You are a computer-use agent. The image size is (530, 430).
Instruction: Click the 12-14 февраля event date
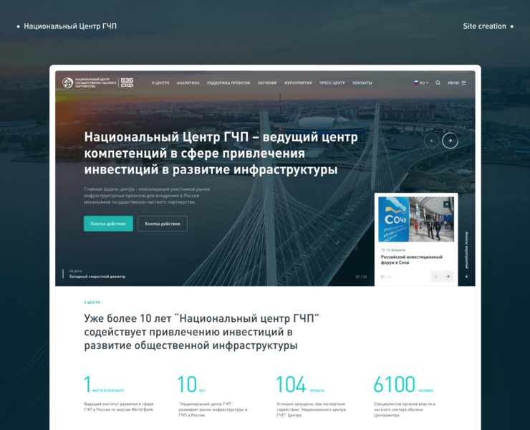click(x=393, y=250)
